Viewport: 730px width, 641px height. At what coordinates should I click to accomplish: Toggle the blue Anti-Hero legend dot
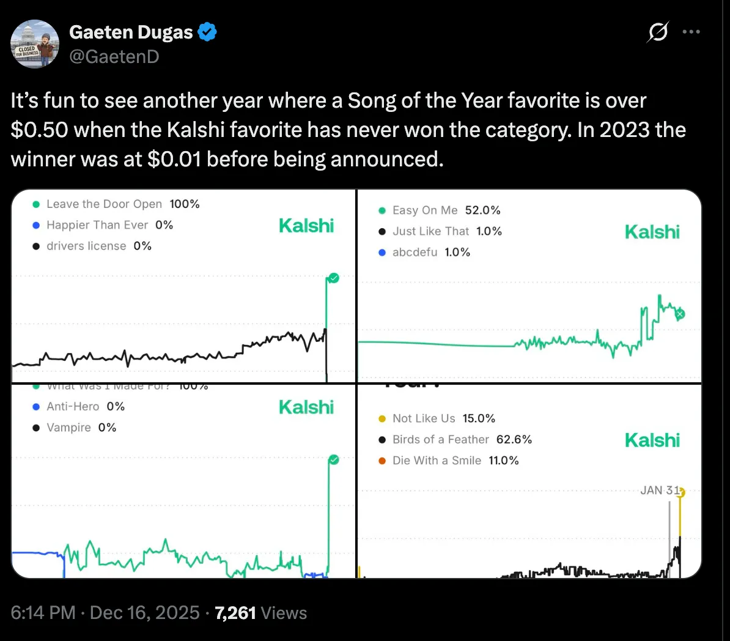(37, 406)
